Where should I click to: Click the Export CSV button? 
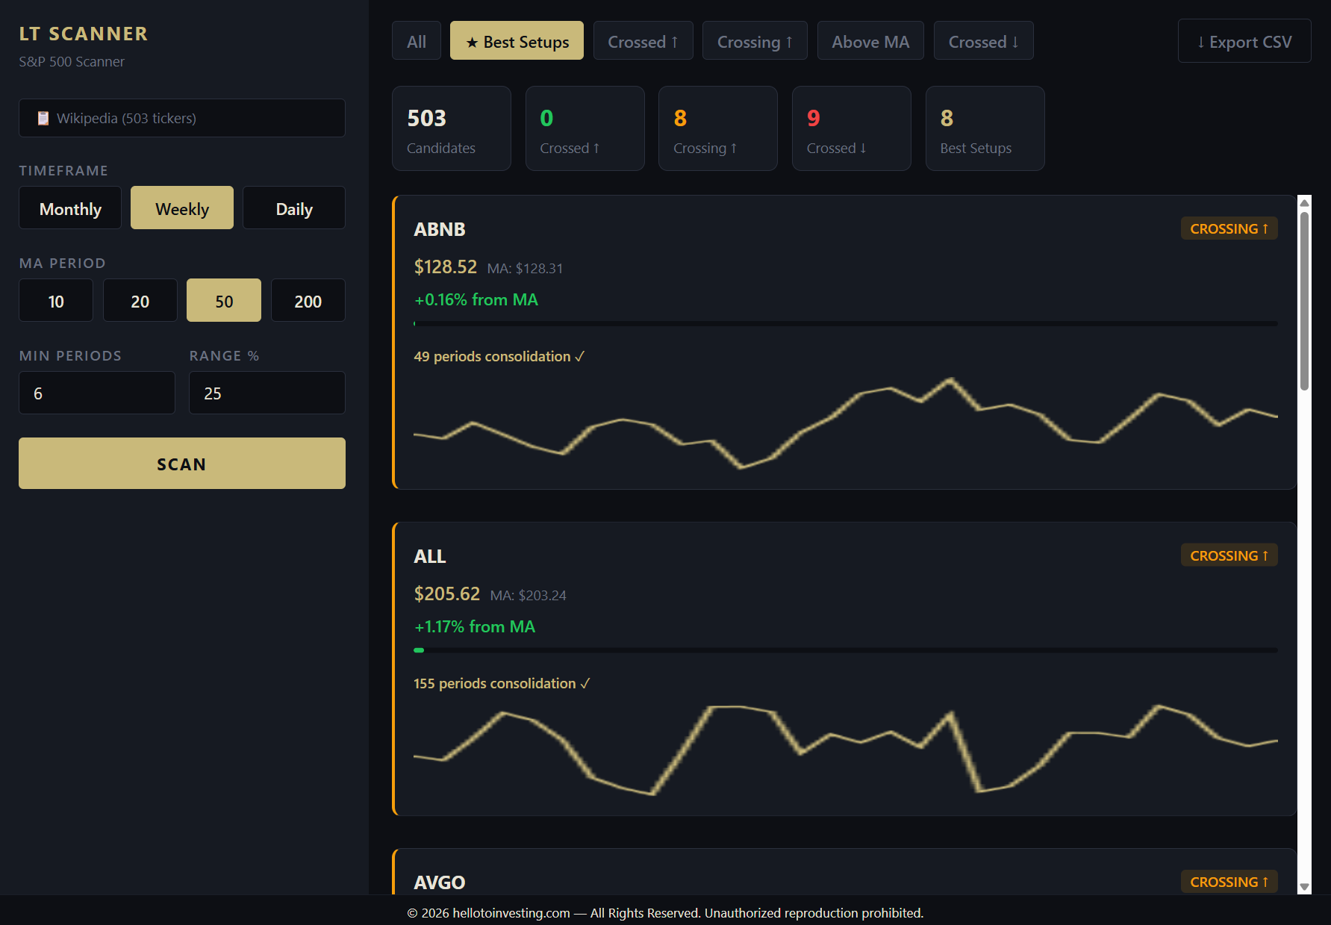[x=1244, y=41]
